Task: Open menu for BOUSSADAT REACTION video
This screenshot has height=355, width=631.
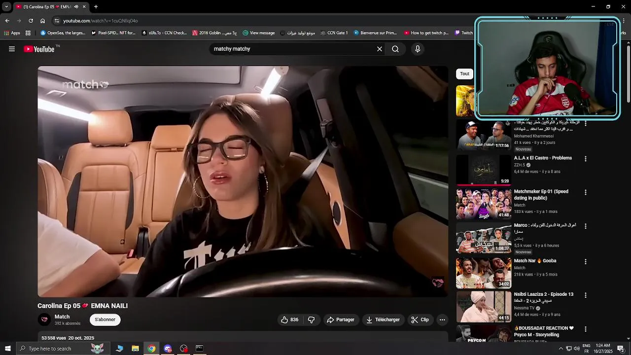Action: pyautogui.click(x=586, y=329)
